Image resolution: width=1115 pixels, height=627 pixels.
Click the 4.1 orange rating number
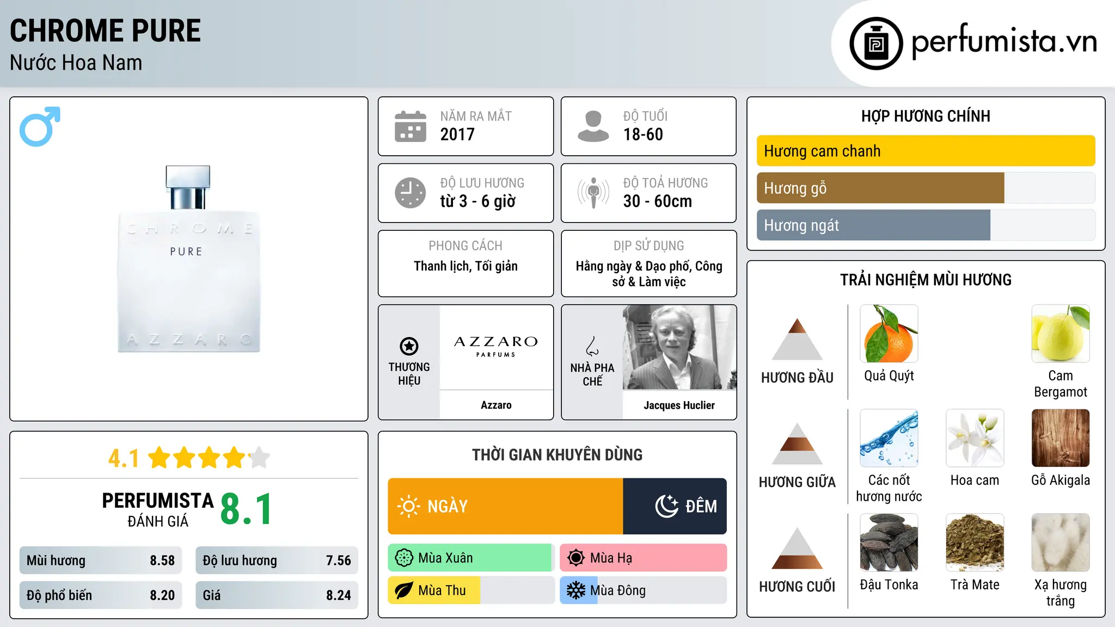pos(124,458)
